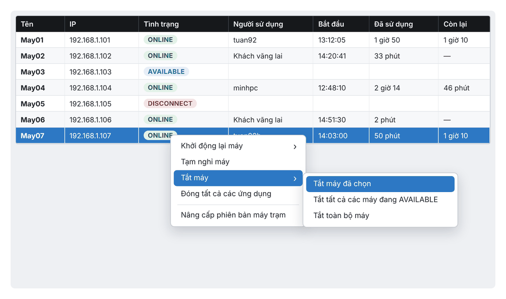
Task: Select the May05 row name
Action: (x=33, y=104)
